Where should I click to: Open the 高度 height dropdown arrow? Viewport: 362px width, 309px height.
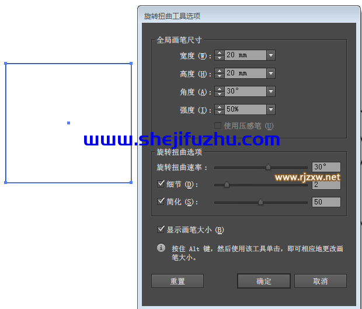tap(271, 73)
